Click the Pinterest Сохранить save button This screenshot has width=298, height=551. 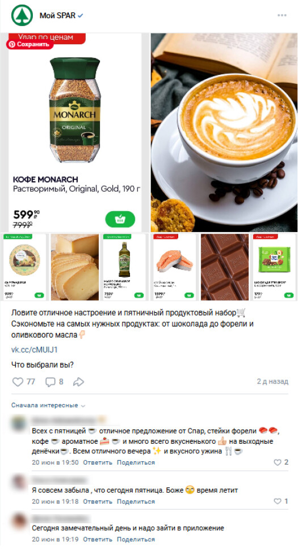30,45
